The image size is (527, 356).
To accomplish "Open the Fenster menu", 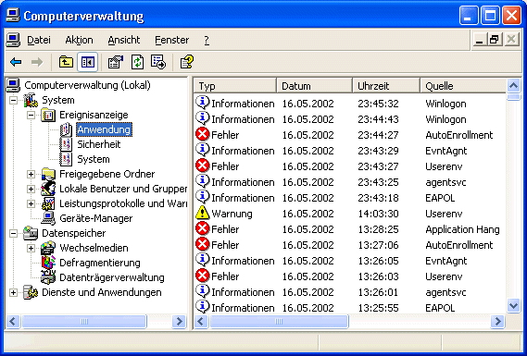I will click(x=171, y=40).
